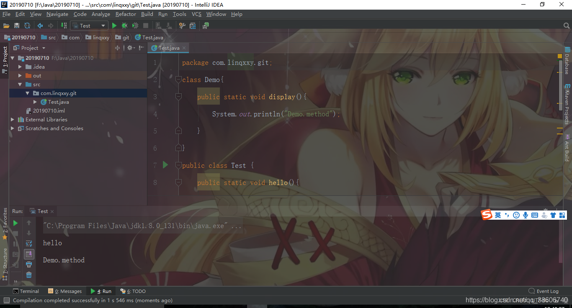Click the up-arrow stack trace icon
Screen dimensions: 572x308
tap(29, 223)
